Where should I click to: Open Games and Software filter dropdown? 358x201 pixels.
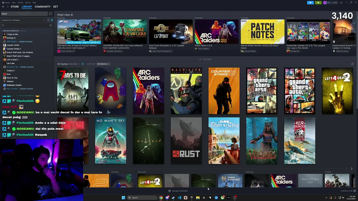point(23,20)
